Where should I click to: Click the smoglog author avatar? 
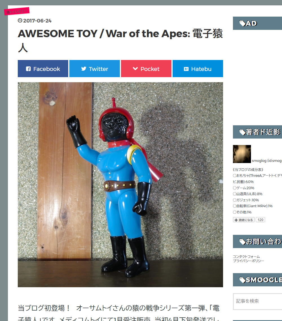point(242,154)
